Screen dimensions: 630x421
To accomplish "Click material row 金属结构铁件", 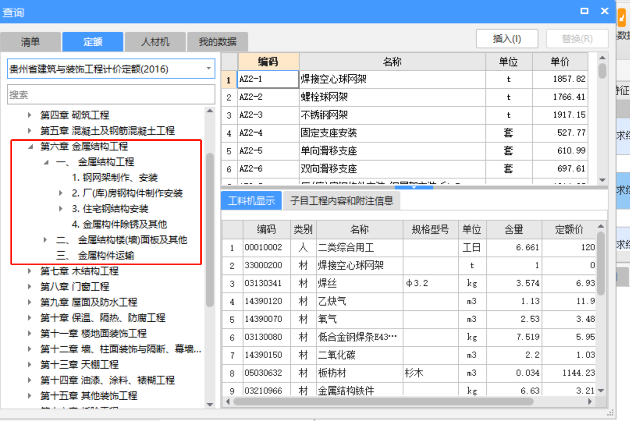I will point(409,391).
